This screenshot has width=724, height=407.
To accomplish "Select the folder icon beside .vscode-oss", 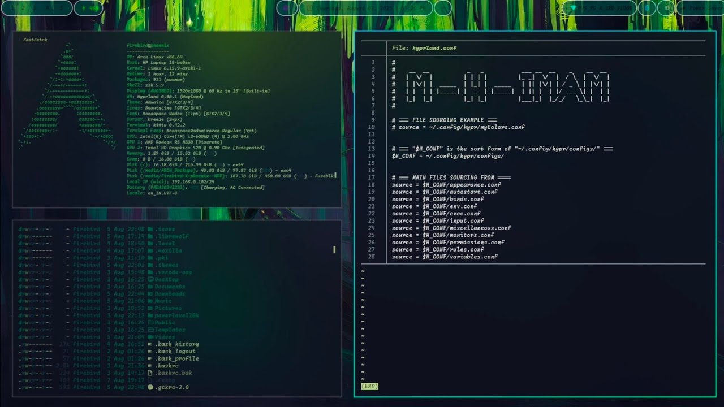I will point(150,272).
